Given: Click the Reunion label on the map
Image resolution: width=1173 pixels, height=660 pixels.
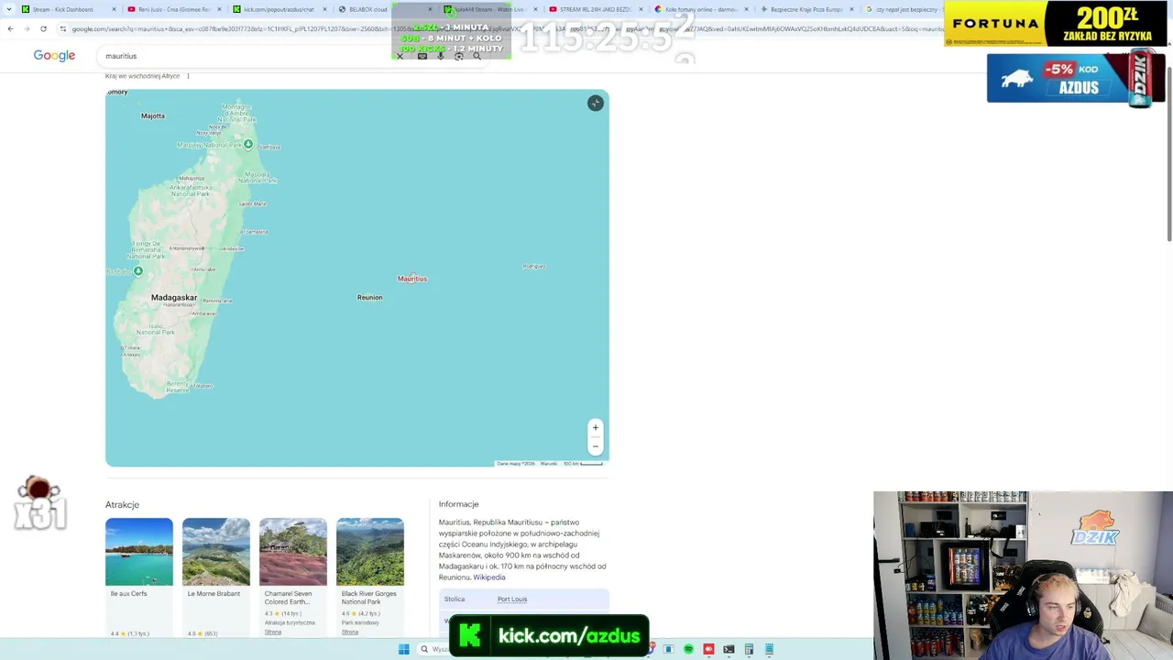Looking at the screenshot, I should click(370, 298).
